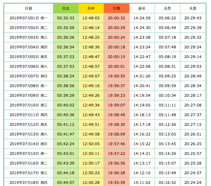Select noon time 12:50:11
Viewport: 211px width, 186px height.
click(x=91, y=154)
